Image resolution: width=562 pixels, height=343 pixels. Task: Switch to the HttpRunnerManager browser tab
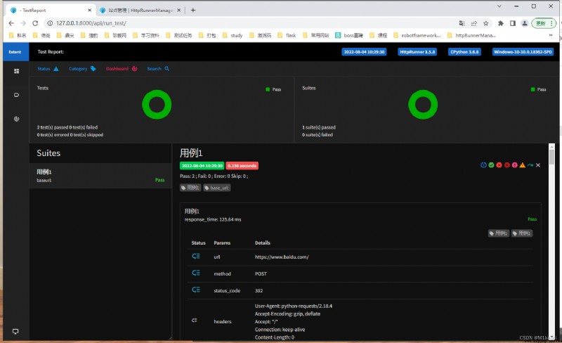(140, 11)
